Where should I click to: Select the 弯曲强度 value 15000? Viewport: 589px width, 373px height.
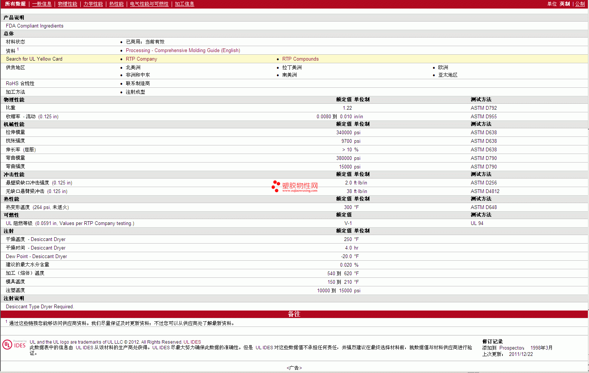click(x=345, y=167)
